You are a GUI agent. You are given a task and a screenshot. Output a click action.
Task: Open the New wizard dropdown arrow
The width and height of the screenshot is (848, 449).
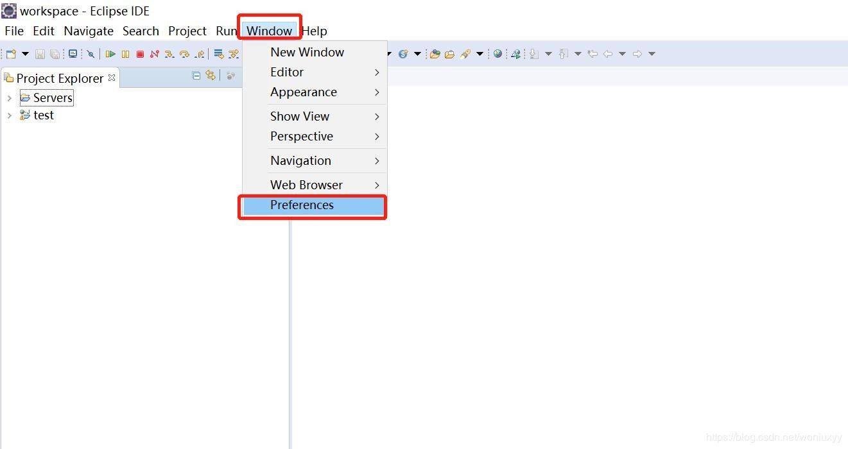(25, 54)
